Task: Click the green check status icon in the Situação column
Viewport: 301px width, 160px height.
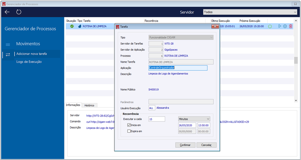Action: [72, 26]
